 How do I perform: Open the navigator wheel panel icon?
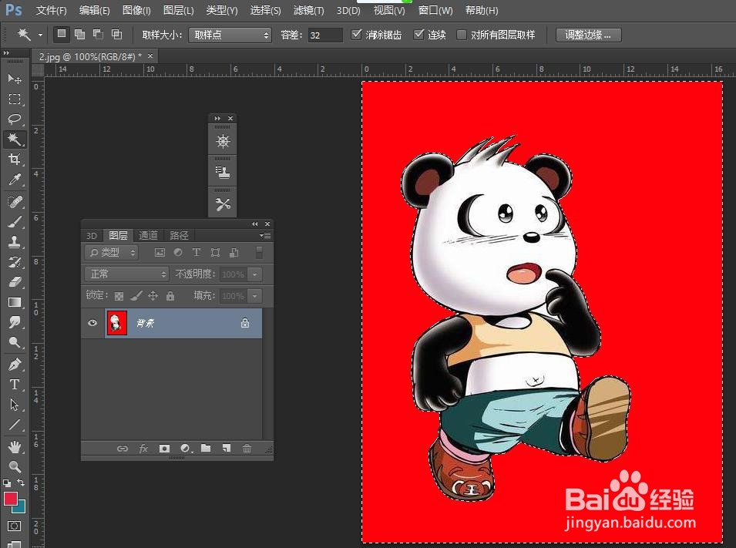pos(223,141)
